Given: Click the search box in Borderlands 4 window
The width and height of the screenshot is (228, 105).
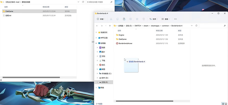Looking at the screenshot, I should [213, 26].
